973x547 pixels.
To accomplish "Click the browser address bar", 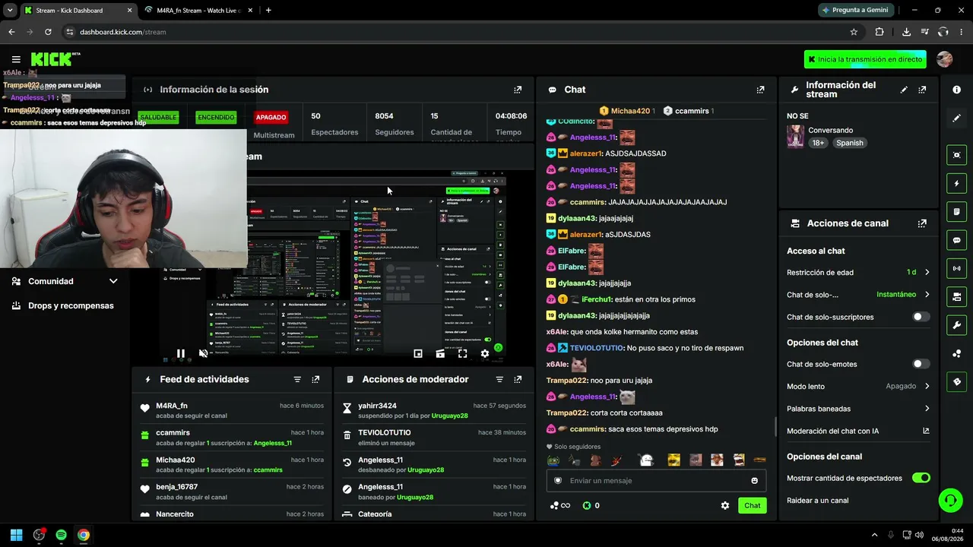I will tap(456, 32).
